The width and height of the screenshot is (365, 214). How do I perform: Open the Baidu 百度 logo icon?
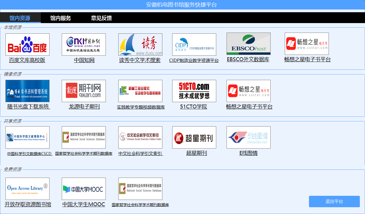pos(27,45)
